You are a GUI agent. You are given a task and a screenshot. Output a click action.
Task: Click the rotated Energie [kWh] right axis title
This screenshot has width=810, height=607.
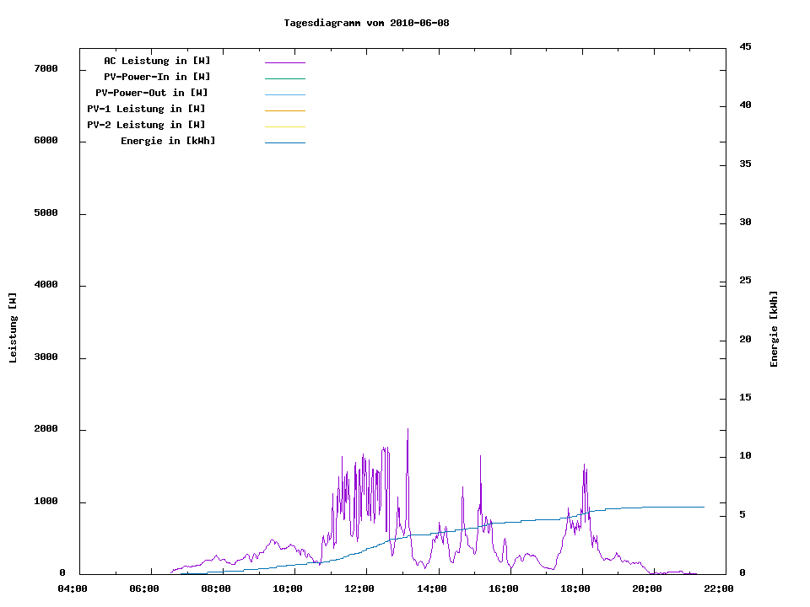[774, 329]
